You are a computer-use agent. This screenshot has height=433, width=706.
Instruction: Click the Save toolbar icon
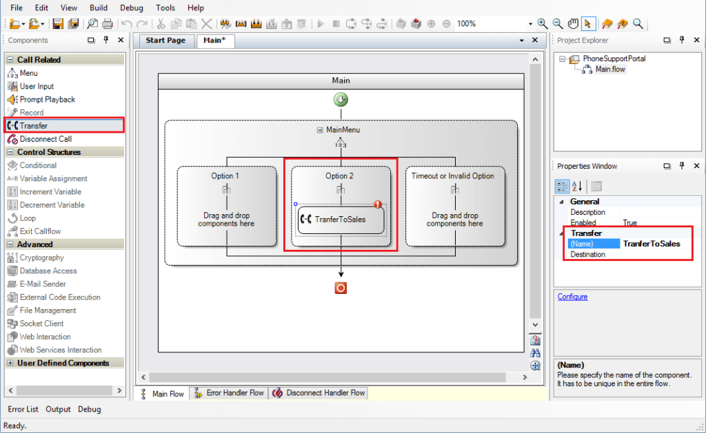pos(58,24)
